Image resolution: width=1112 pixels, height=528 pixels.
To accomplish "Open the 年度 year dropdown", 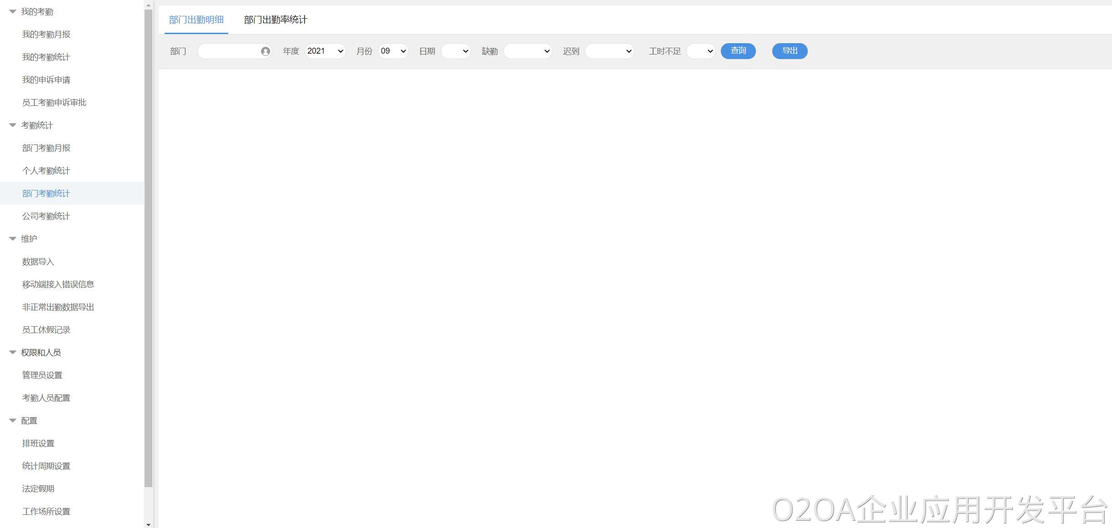I will pos(325,51).
